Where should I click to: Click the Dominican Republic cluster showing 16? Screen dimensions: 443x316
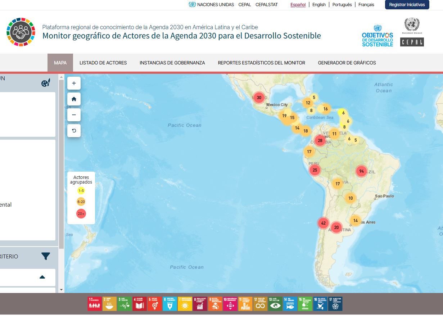(x=326, y=109)
